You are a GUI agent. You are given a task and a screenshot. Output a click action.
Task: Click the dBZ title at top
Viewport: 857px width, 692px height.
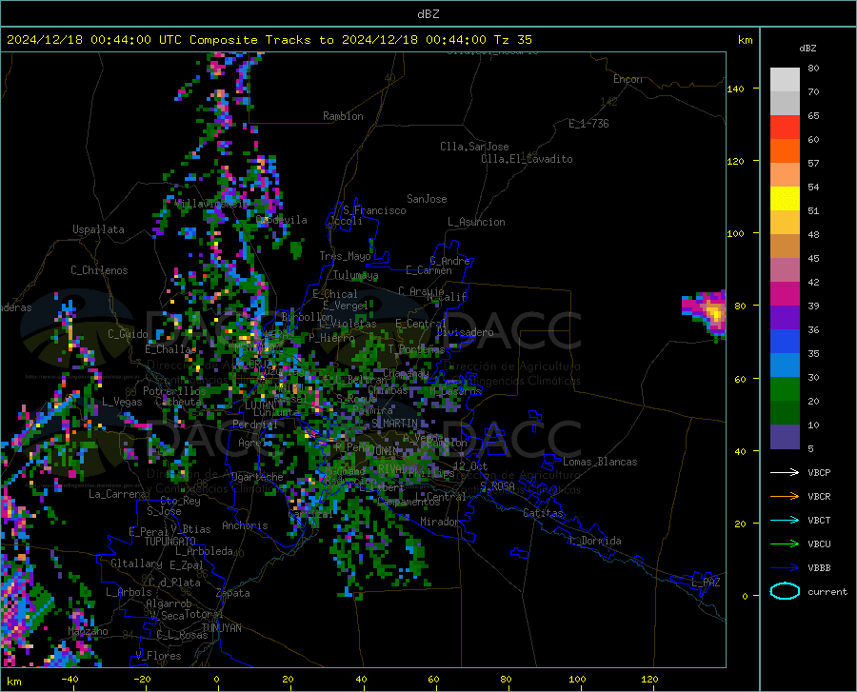tap(428, 14)
